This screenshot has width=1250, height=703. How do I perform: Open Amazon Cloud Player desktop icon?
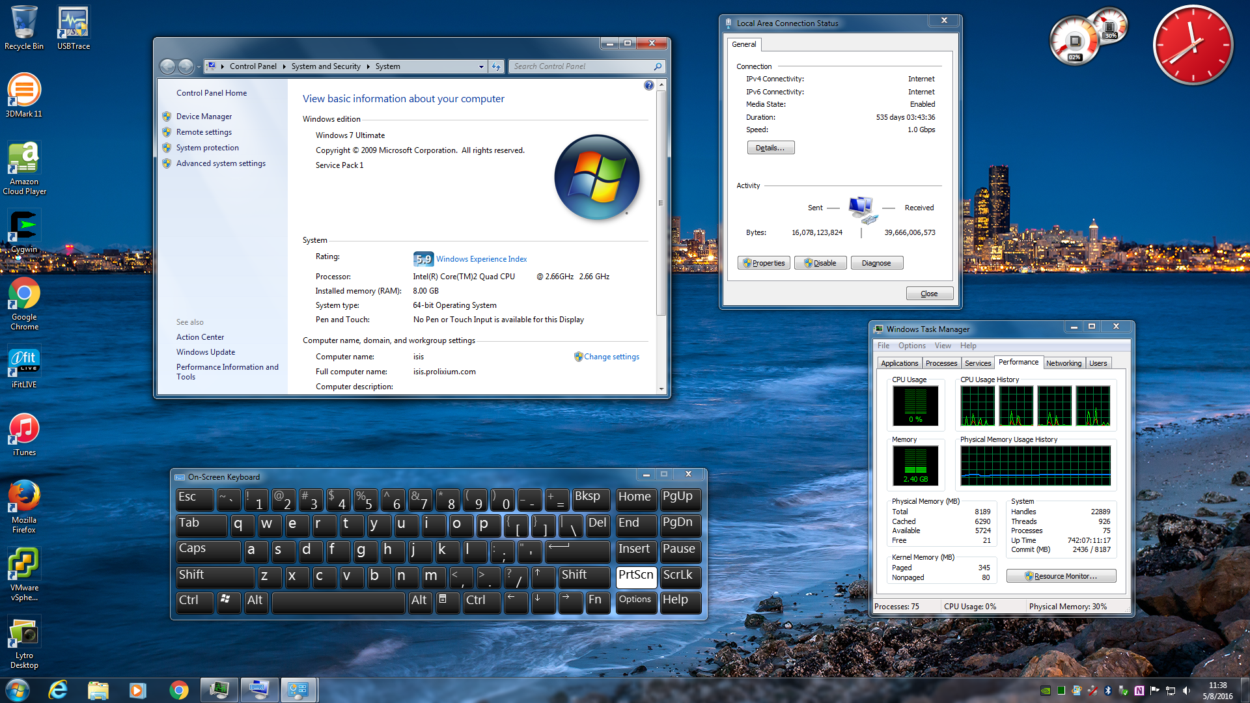[x=24, y=168]
